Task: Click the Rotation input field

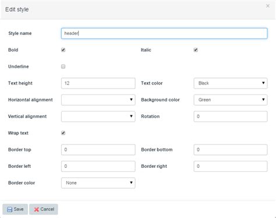Action: click(x=231, y=117)
